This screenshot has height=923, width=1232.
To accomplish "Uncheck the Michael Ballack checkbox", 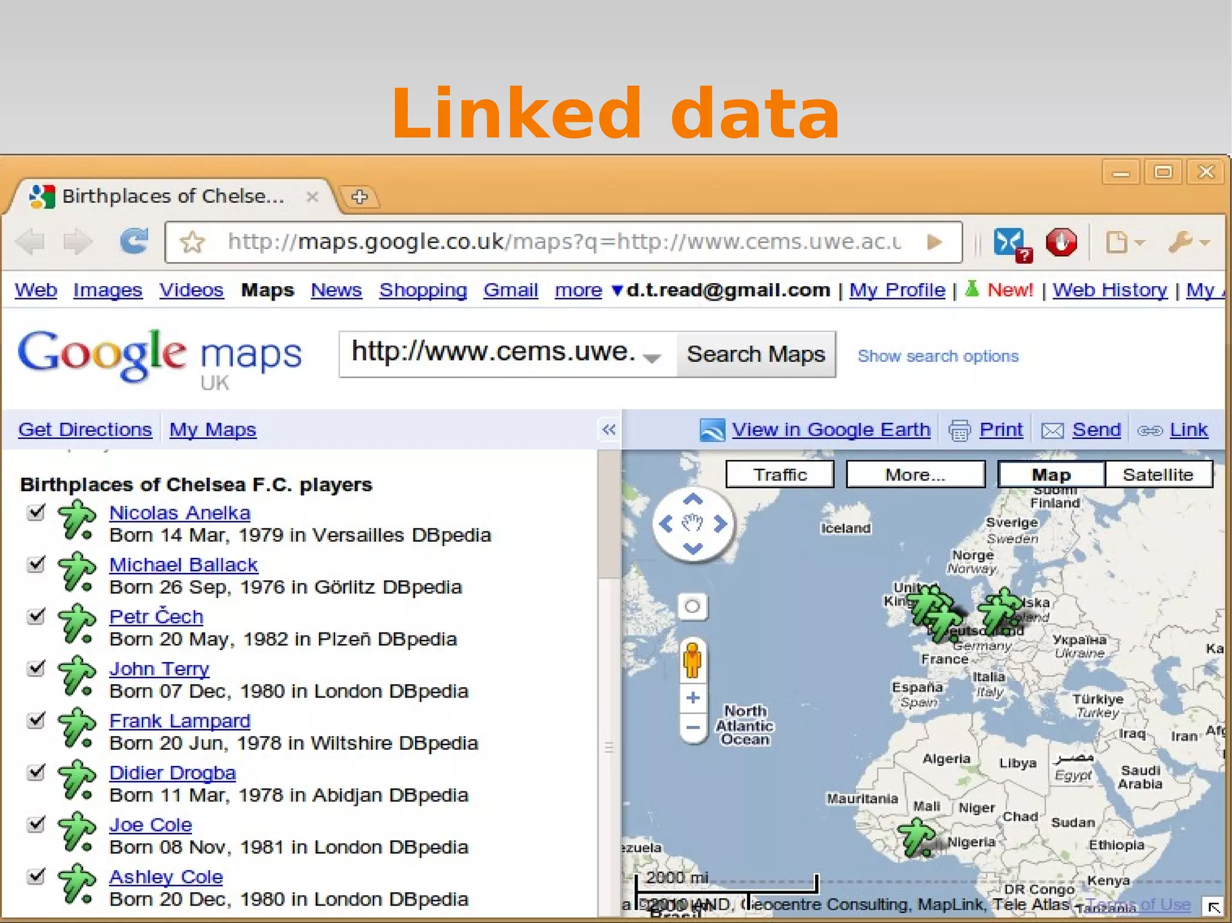I will [37, 564].
